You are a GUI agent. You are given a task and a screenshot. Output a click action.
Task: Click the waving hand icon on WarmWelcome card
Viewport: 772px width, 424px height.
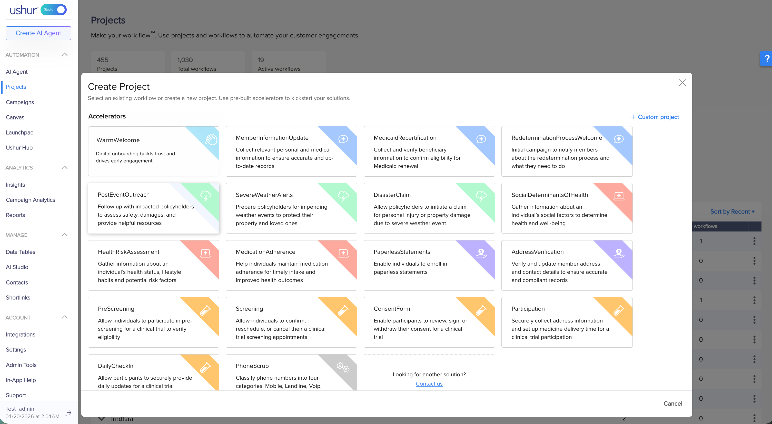pos(211,139)
